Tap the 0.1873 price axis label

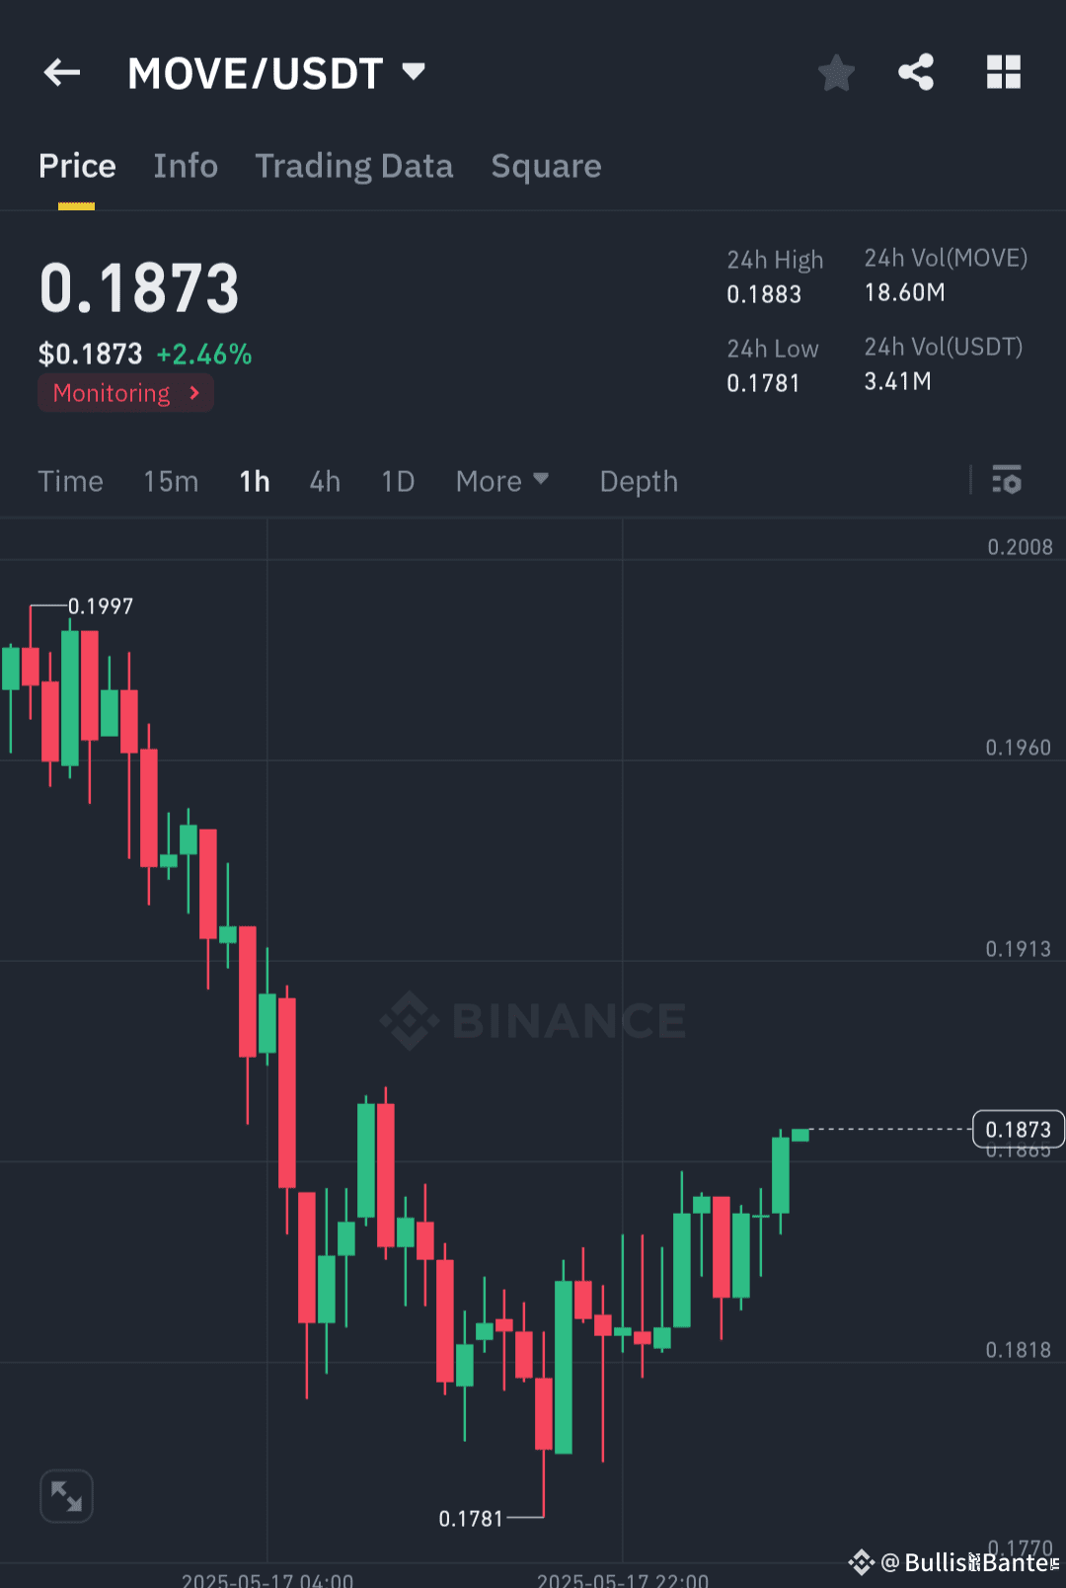1019,1129
